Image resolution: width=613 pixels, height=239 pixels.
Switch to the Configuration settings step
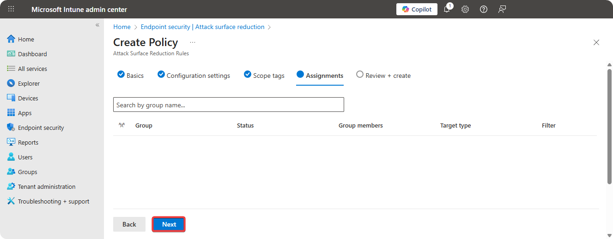[x=194, y=76]
